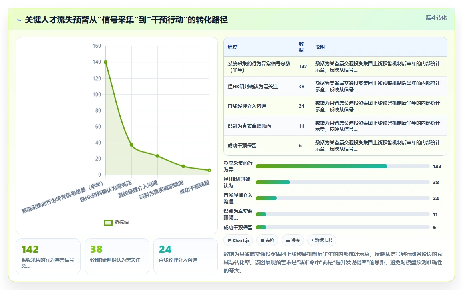Click the y-axis label 160
Image resolution: width=463 pixels, height=290 pixels.
(97, 46)
